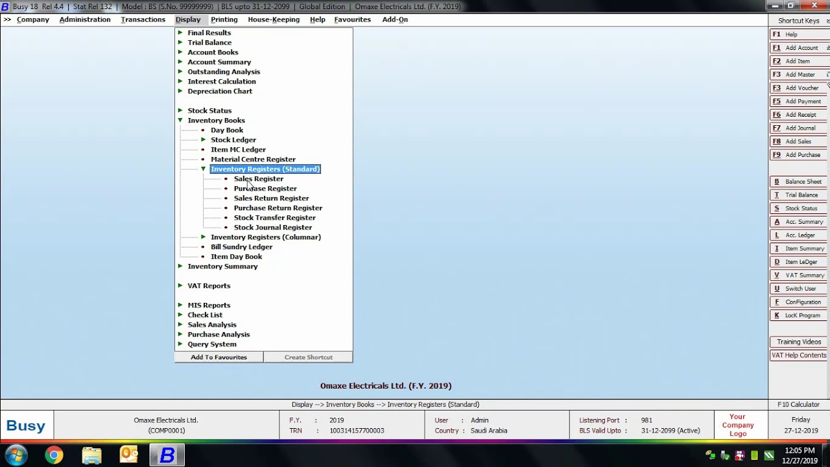Open the Trial Balance shortcut button

tap(799, 195)
